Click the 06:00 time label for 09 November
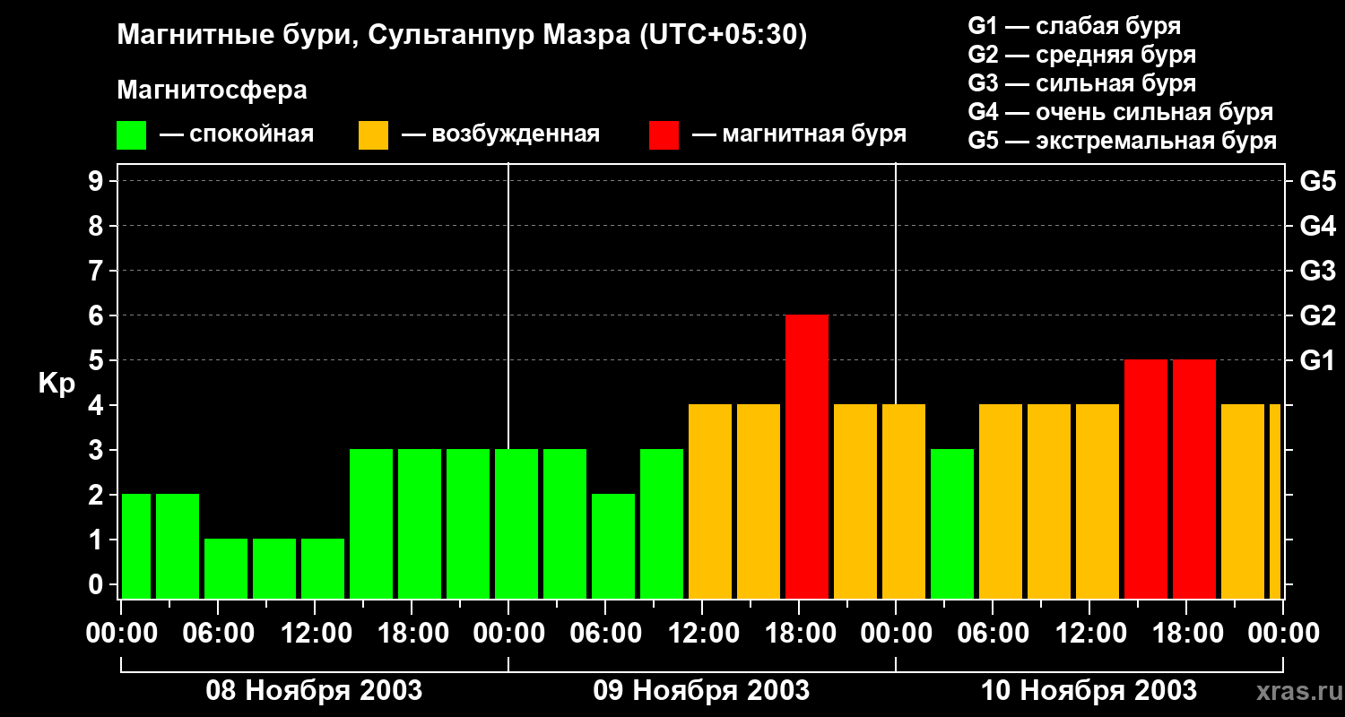Viewport: 1345px width, 717px height. pyautogui.click(x=605, y=634)
